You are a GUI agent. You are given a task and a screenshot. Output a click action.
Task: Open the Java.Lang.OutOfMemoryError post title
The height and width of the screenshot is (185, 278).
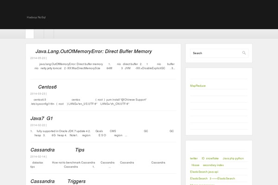pyautogui.click(x=94, y=51)
